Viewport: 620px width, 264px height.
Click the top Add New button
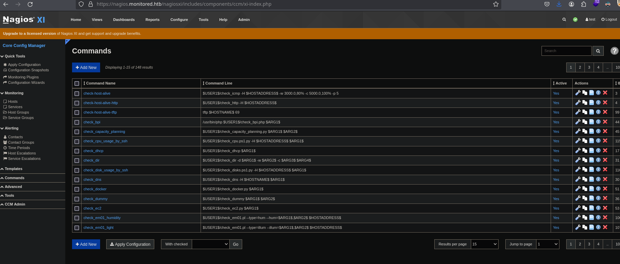86,67
